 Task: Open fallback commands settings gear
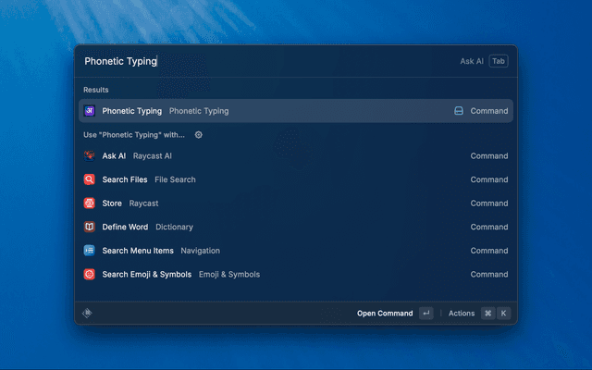coord(198,135)
